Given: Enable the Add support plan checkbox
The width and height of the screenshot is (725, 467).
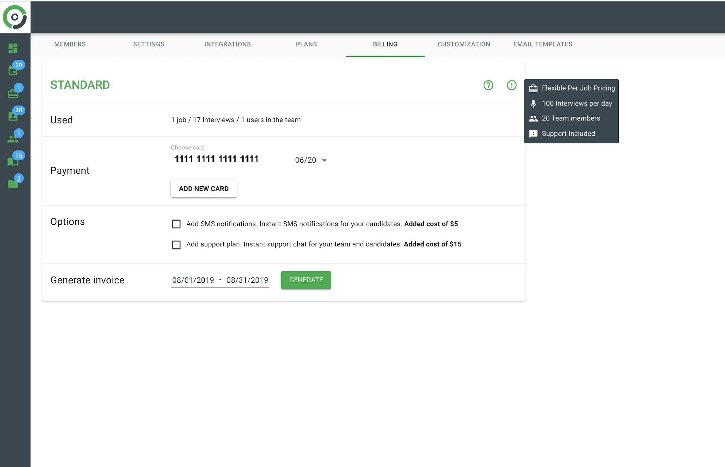Looking at the screenshot, I should (x=176, y=245).
